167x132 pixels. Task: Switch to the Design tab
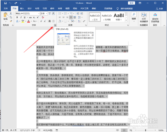tap(29, 8)
